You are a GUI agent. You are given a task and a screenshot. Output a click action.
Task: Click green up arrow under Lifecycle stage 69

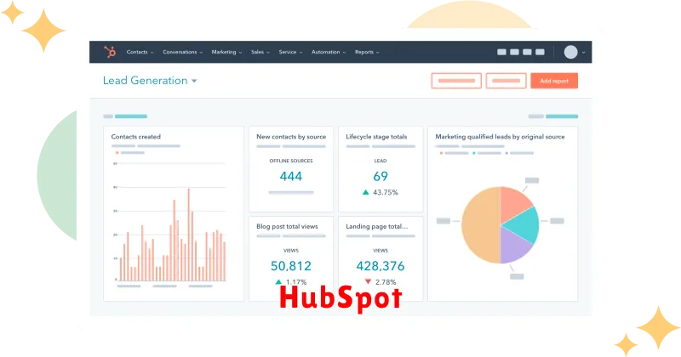click(366, 193)
